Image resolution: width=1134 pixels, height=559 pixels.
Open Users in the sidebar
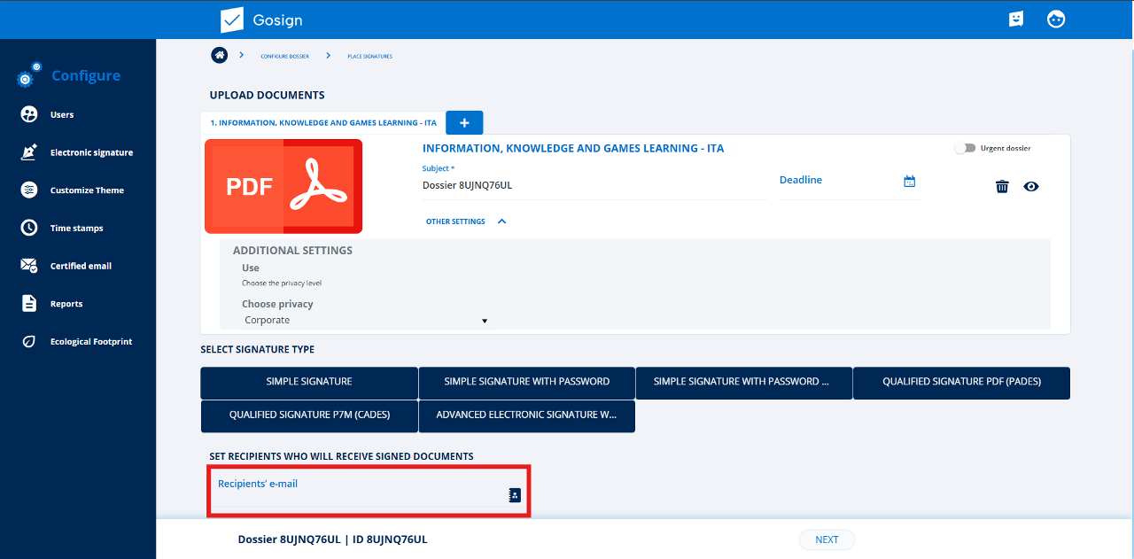[62, 114]
